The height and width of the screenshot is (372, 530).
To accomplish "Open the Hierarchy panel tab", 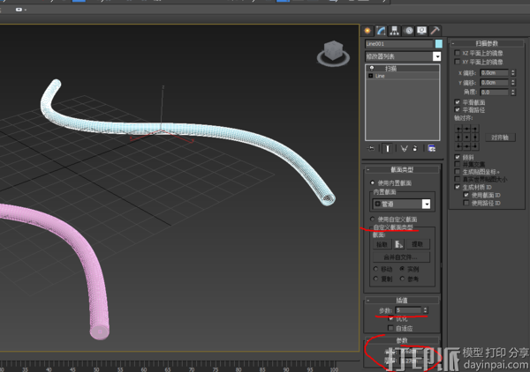I will pos(395,31).
